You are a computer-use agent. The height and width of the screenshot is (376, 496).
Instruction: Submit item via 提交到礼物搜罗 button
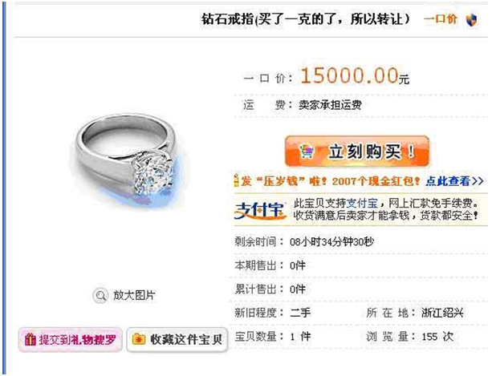coord(70,340)
